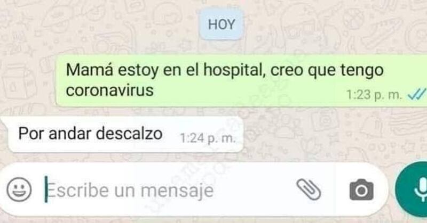Click the word "coronavirus" in sent message

[x=110, y=90]
